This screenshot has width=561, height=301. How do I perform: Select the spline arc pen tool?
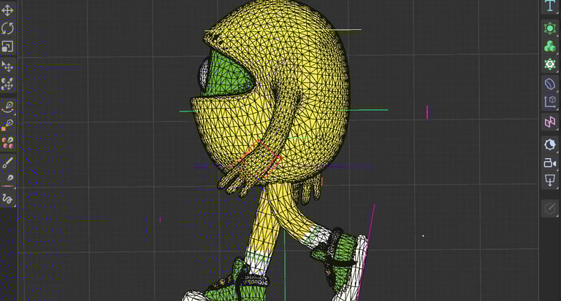tap(7, 107)
